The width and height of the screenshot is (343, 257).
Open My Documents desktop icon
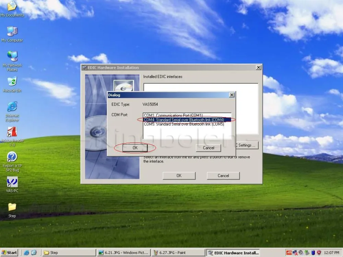[x=12, y=9]
